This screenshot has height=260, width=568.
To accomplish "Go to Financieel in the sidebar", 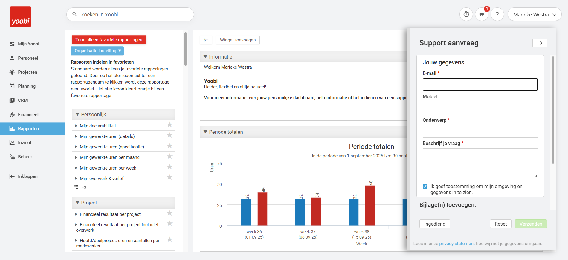I will pos(28,115).
